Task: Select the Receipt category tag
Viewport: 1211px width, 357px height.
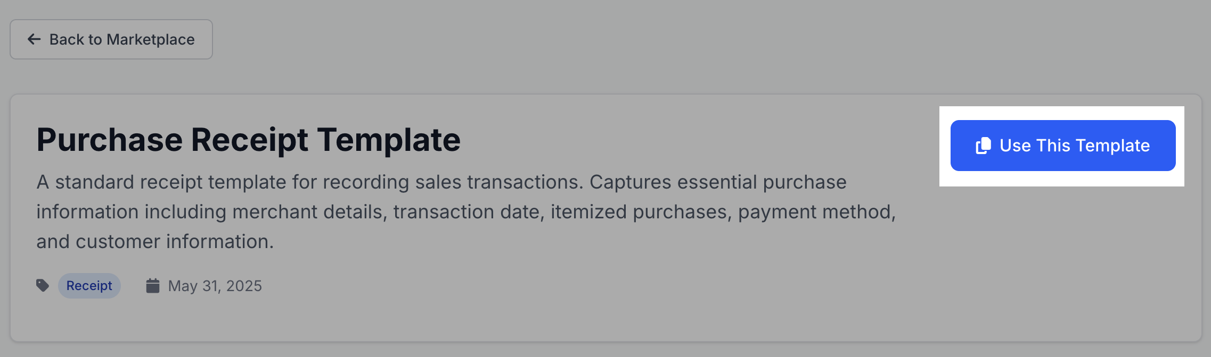Action: tap(89, 286)
